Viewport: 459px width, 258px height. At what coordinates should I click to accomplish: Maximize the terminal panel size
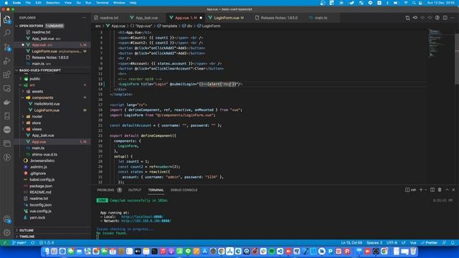pyautogui.click(x=447, y=190)
